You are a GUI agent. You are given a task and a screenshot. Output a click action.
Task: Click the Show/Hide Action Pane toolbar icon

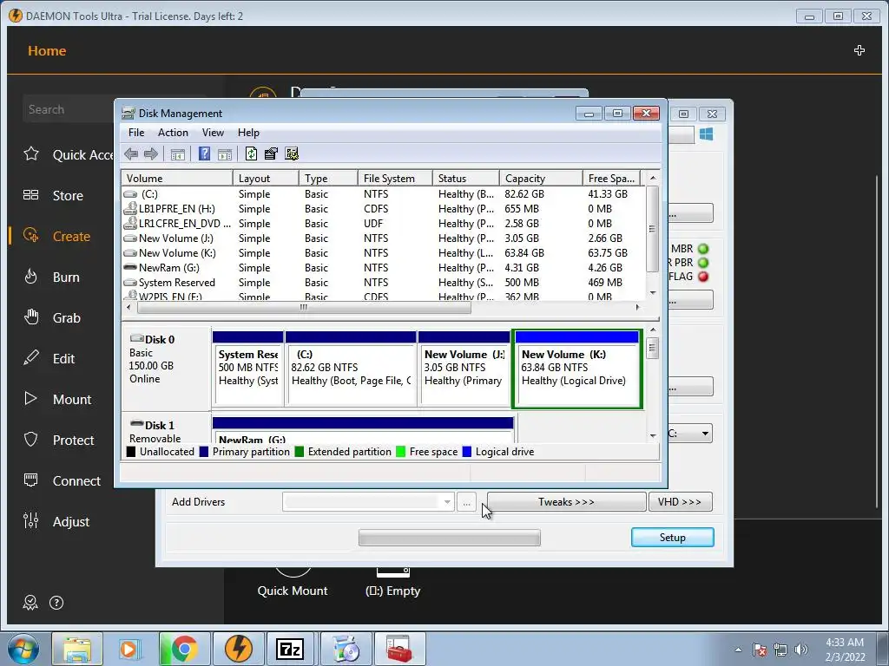pyautogui.click(x=225, y=154)
